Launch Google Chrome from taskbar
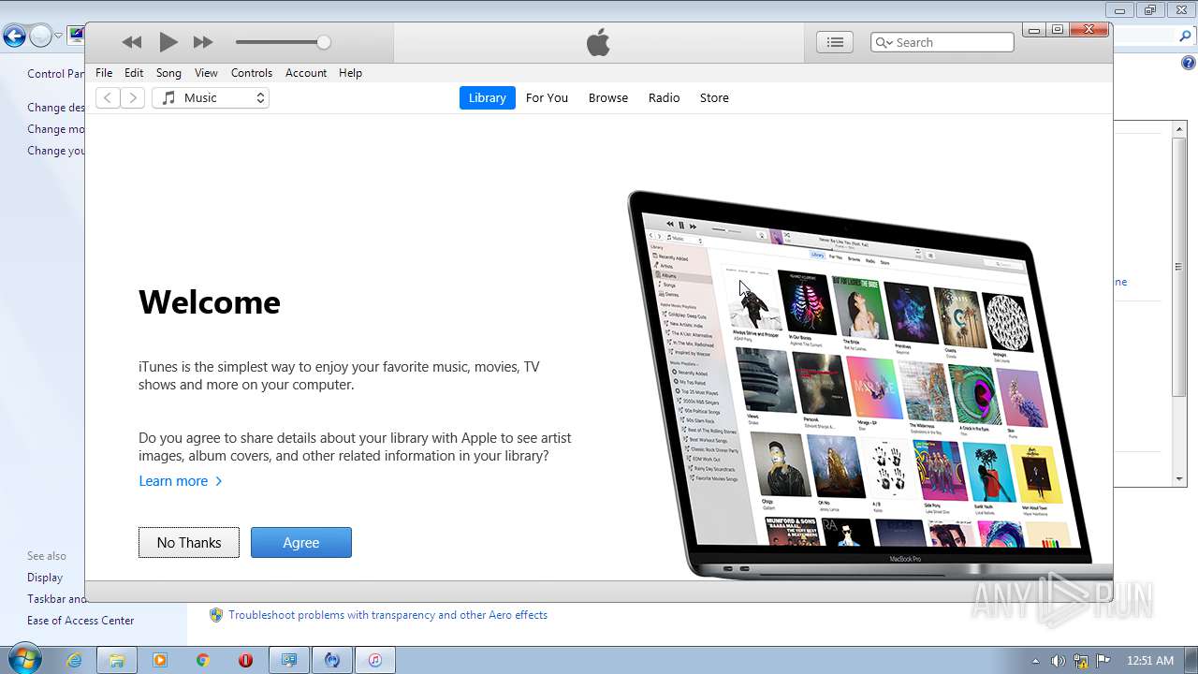 (202, 660)
